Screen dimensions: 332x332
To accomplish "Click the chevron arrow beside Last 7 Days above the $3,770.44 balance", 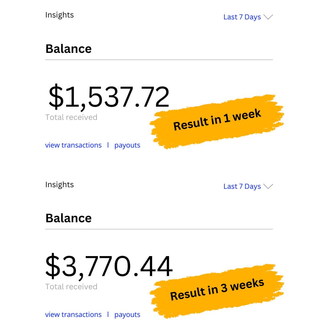I will 268,187.
